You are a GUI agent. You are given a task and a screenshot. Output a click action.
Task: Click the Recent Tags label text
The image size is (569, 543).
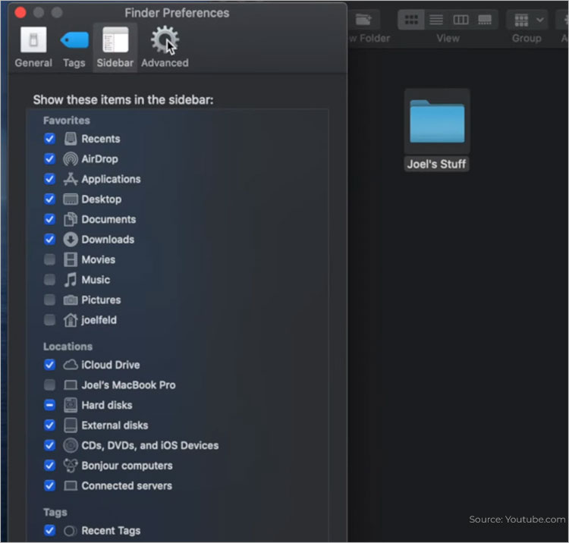(x=111, y=531)
